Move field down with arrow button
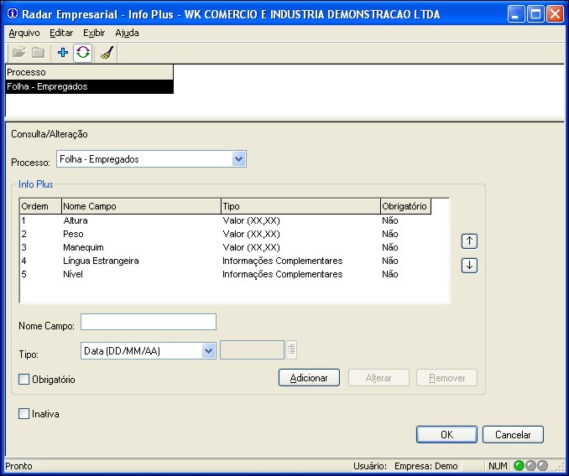 pos(470,266)
